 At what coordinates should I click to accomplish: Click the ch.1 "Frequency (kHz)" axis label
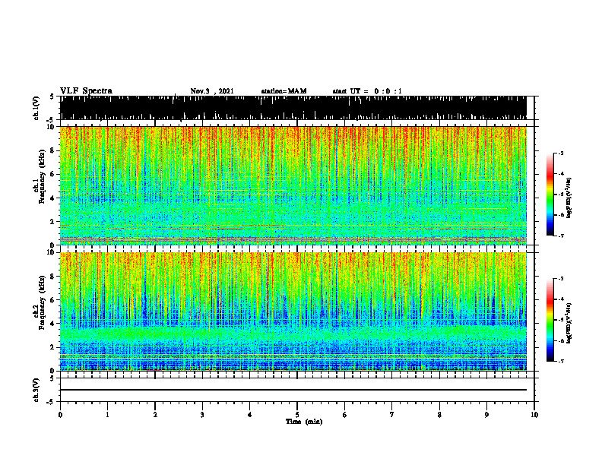(x=42, y=176)
